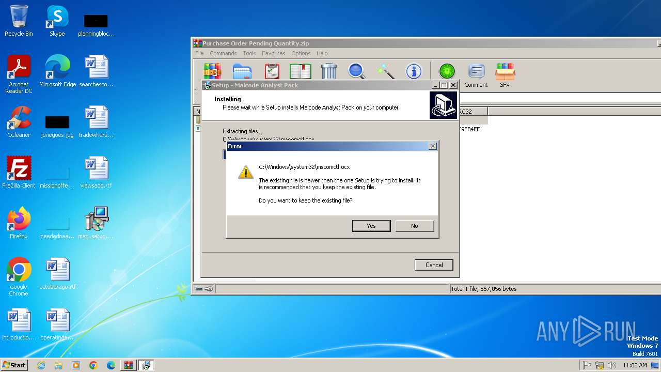The width and height of the screenshot is (661, 372).
Task: Open WinRAR File menu
Action: (x=199, y=53)
